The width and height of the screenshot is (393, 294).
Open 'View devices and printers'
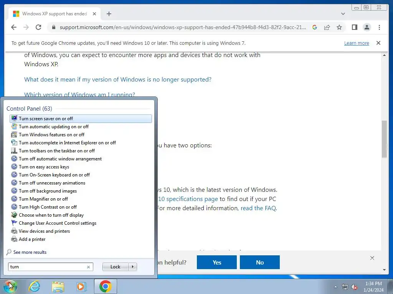coord(81,231)
